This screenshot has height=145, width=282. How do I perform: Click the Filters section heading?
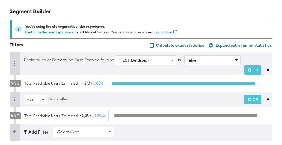tap(16, 45)
